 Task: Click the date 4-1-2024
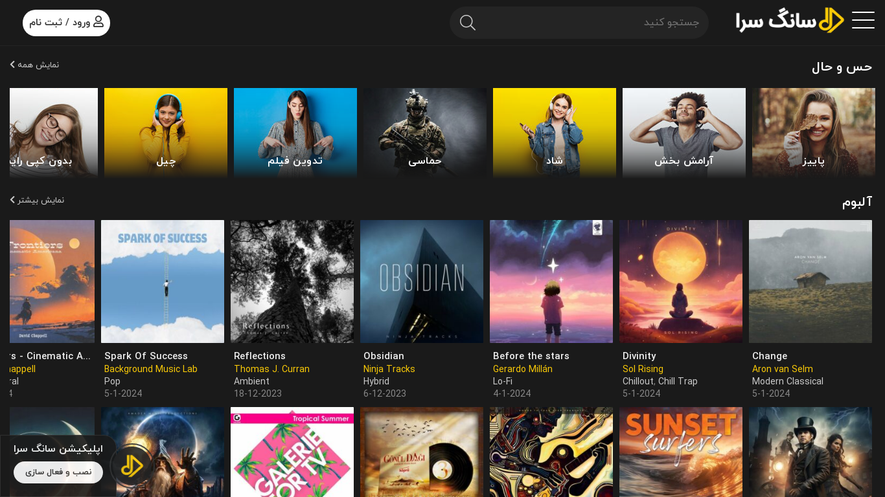[x=512, y=393]
